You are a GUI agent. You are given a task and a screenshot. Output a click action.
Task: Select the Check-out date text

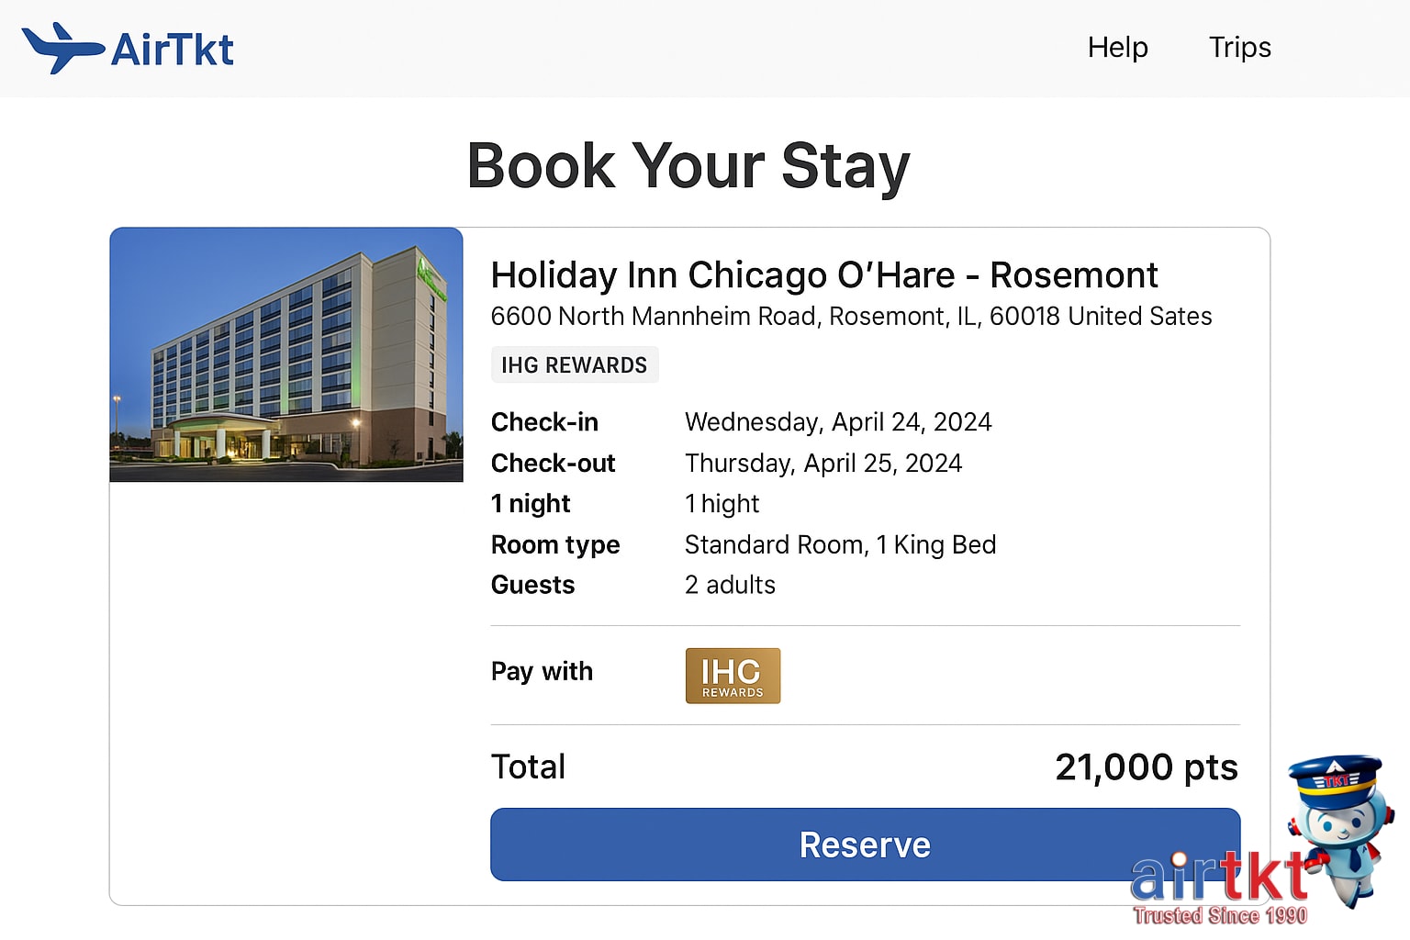(823, 463)
